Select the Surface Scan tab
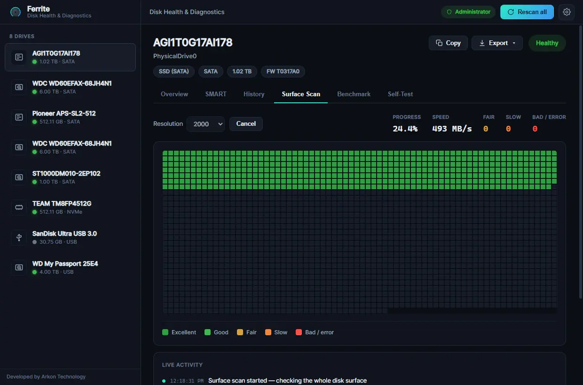The height and width of the screenshot is (385, 583). [301, 94]
